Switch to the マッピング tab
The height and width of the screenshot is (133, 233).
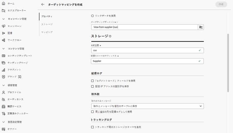pos(47,32)
